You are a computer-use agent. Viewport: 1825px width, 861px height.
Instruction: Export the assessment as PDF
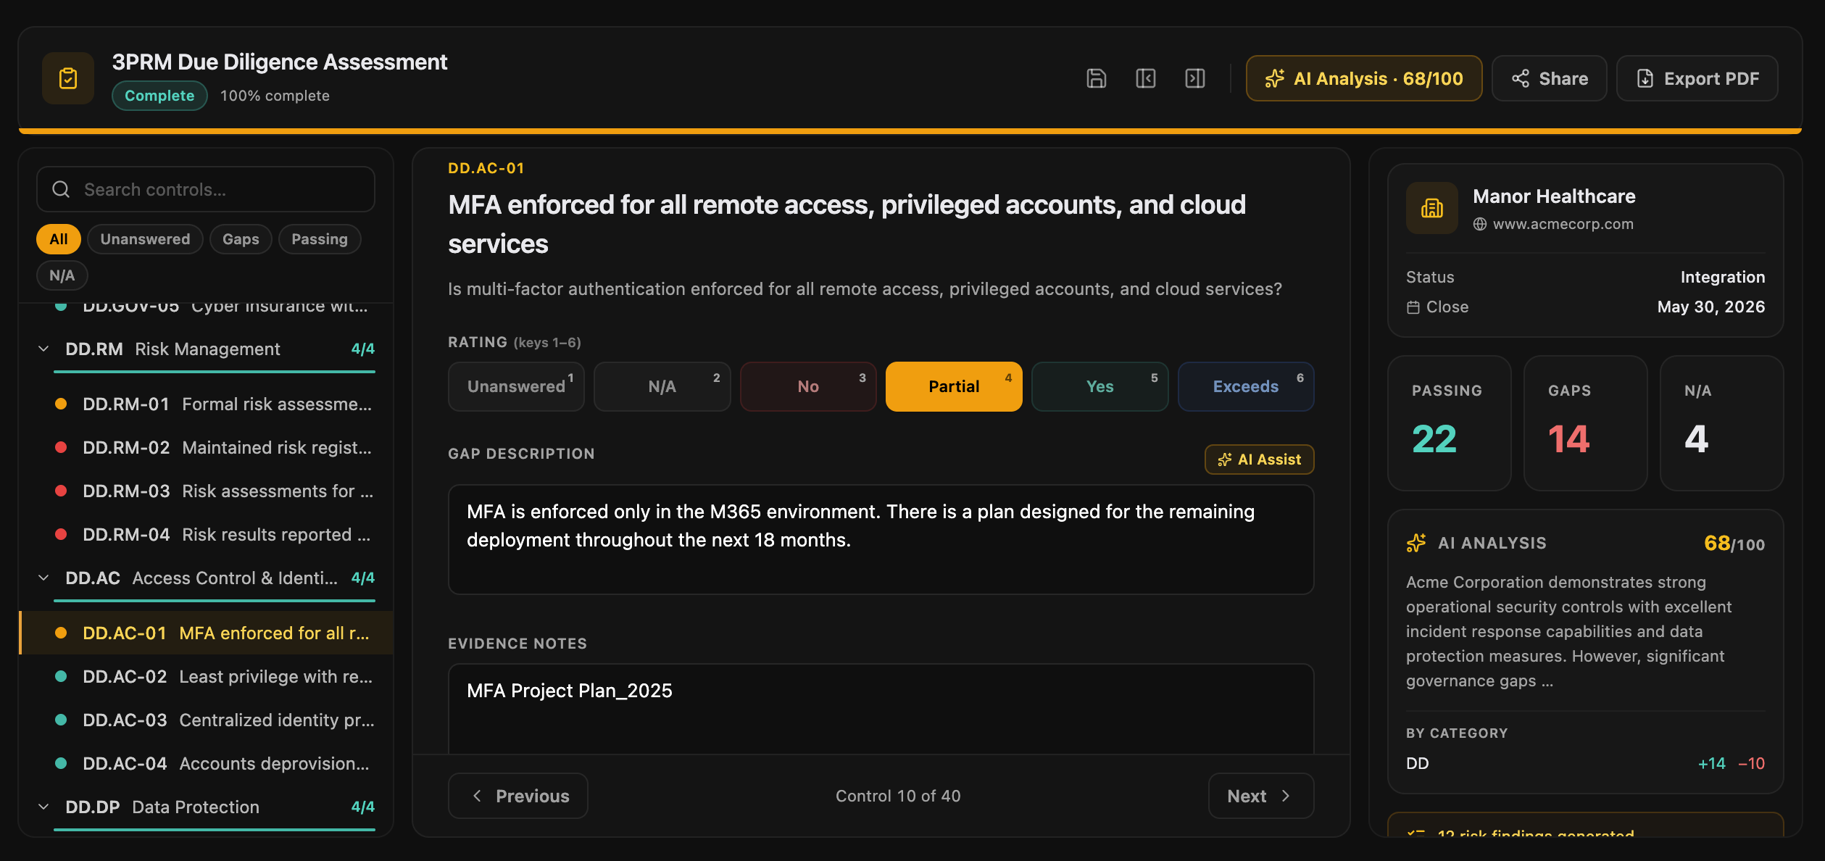1697,78
